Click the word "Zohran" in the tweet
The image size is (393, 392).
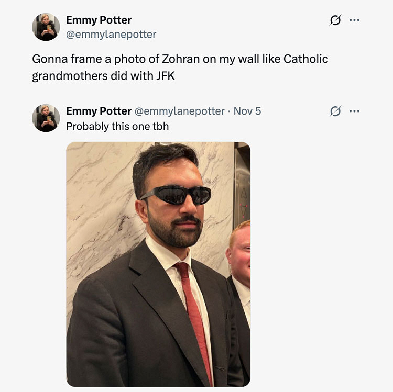pos(181,59)
